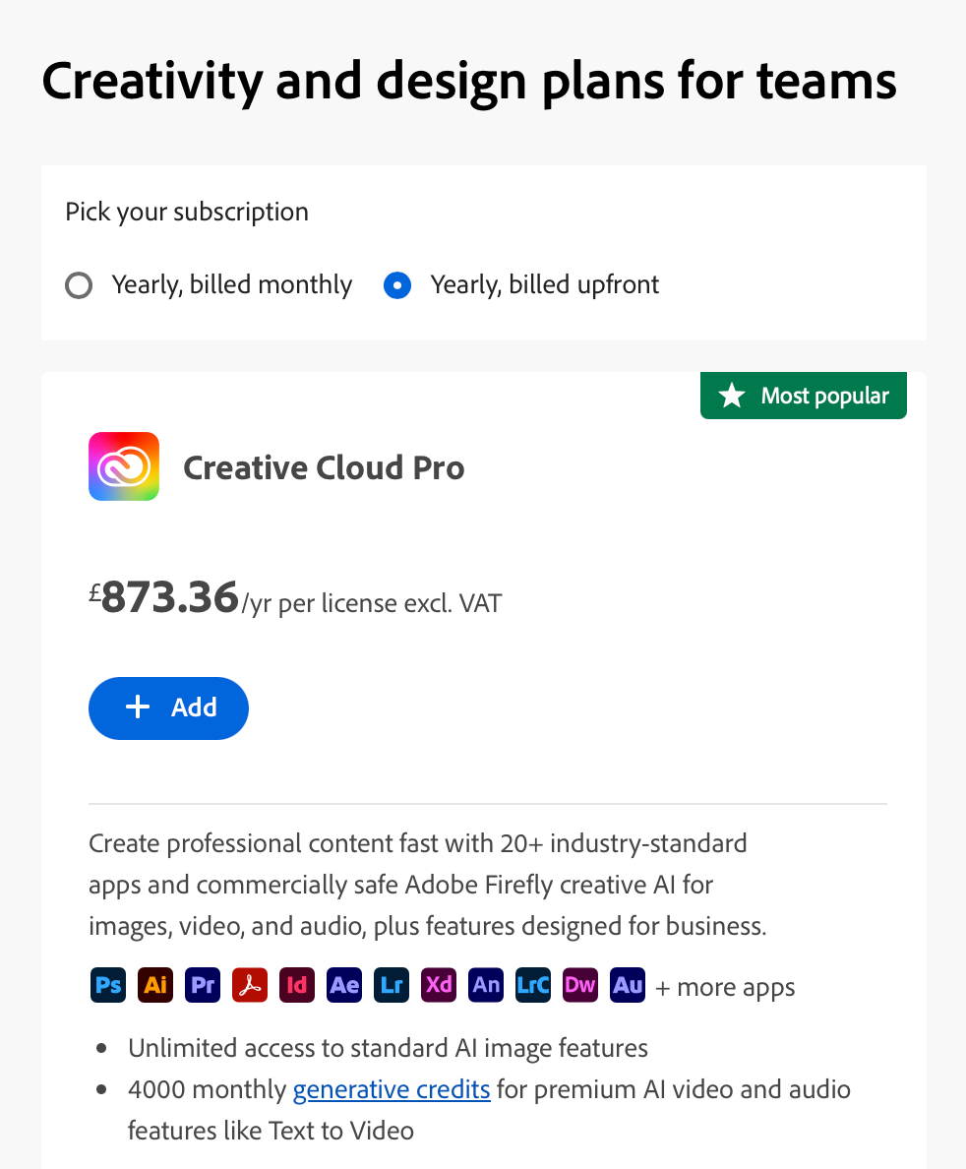Viewport: 966px width, 1169px height.
Task: Click the Dreamweaver app icon
Action: (580, 986)
